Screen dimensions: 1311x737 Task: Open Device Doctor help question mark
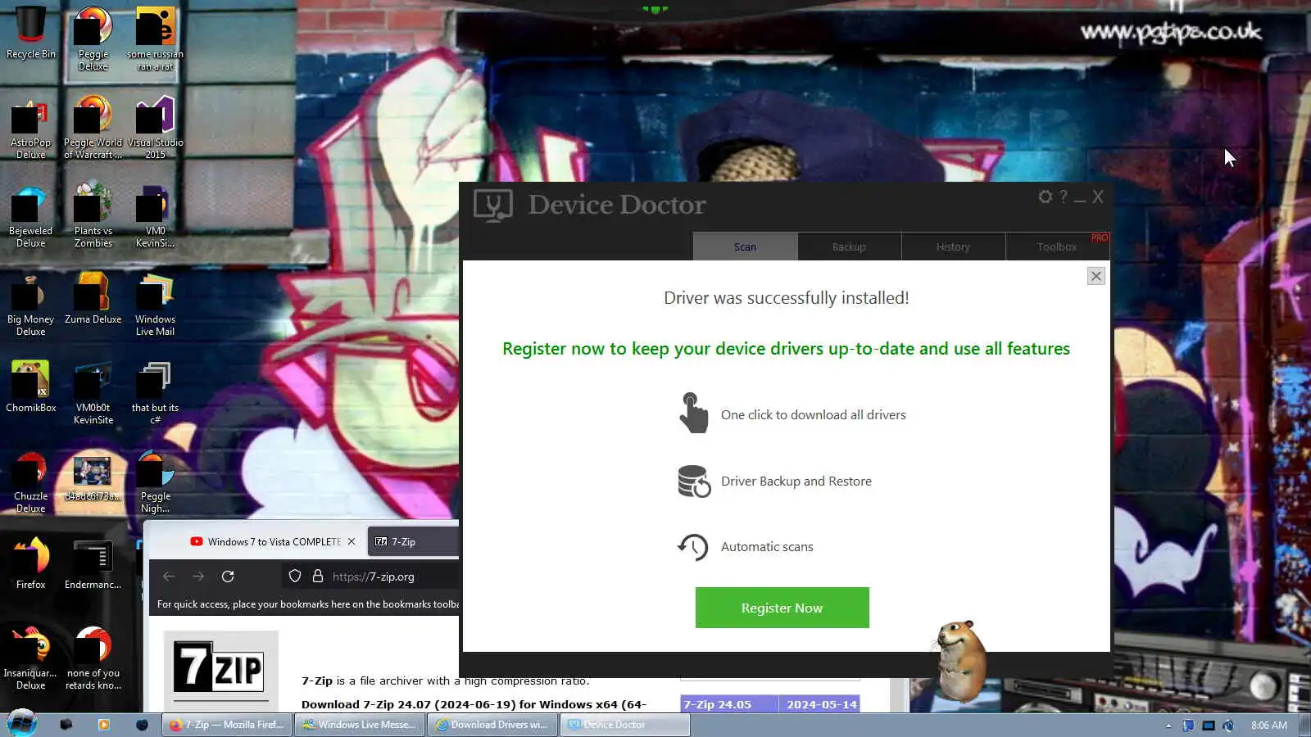click(1064, 197)
